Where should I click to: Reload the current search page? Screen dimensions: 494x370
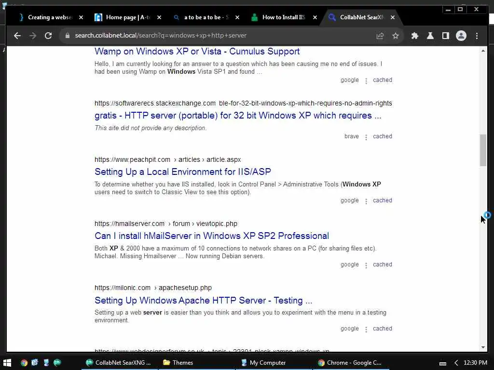pos(48,36)
